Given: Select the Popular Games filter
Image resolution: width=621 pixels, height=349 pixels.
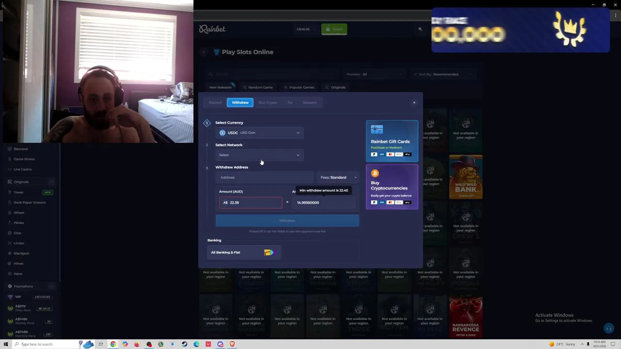Looking at the screenshot, I should coord(299,87).
